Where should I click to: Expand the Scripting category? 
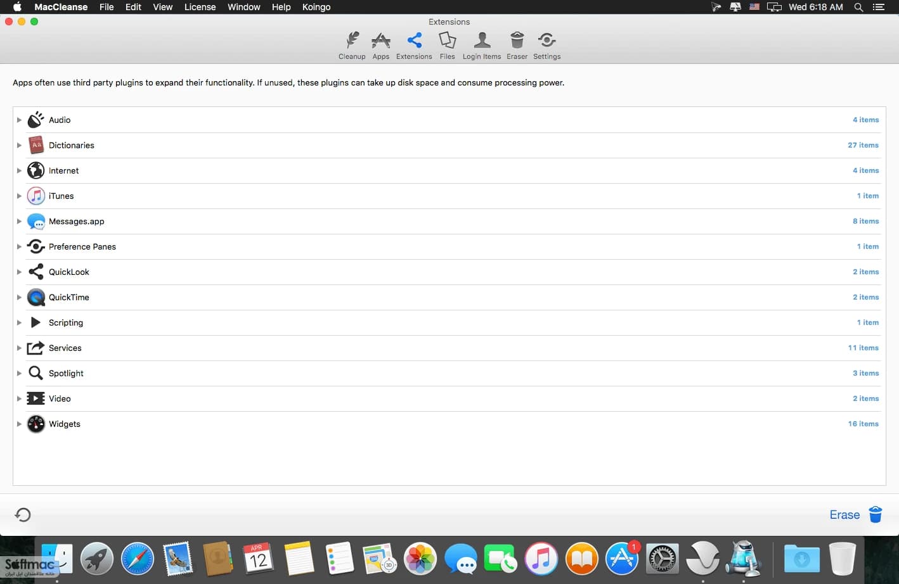[19, 322]
